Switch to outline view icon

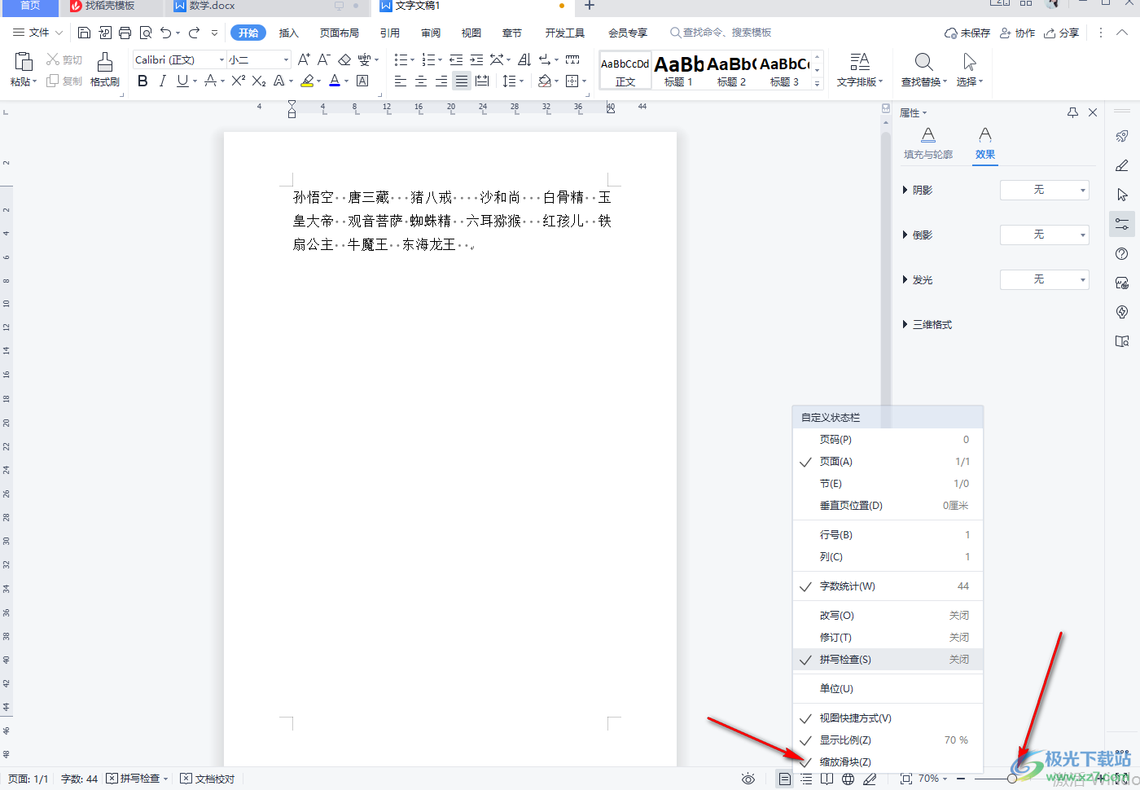click(x=805, y=779)
